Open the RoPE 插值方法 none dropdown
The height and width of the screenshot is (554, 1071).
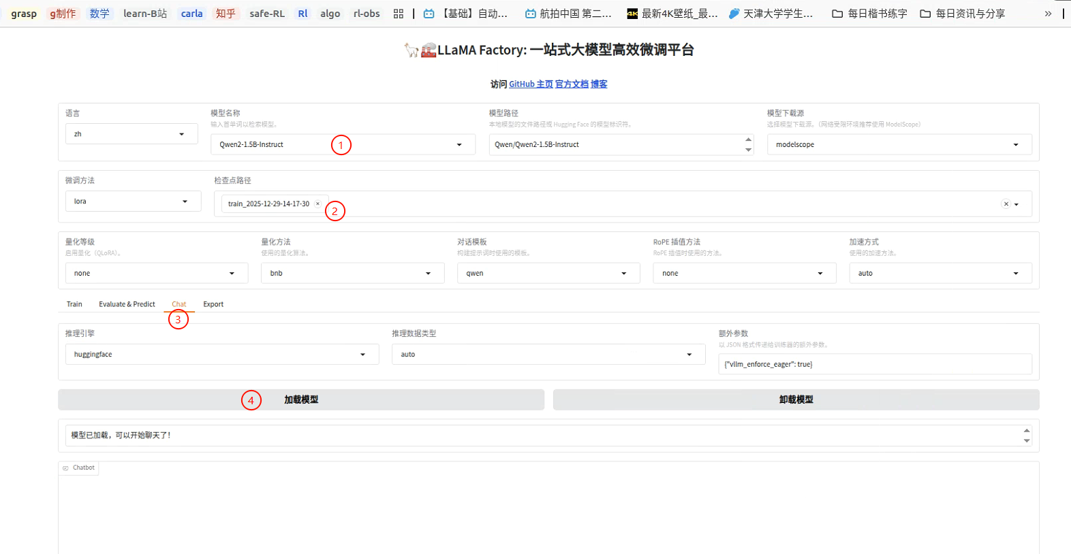tap(744, 273)
